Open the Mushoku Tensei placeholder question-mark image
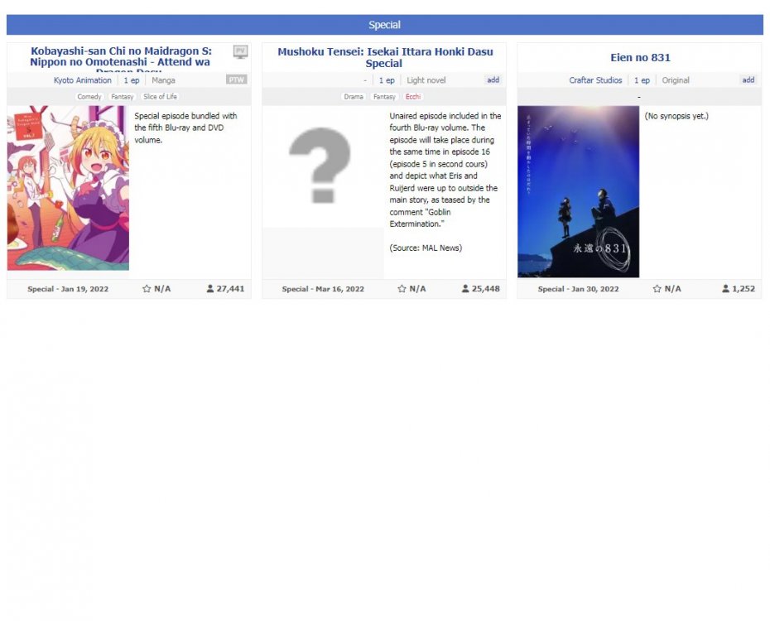 pos(323,167)
